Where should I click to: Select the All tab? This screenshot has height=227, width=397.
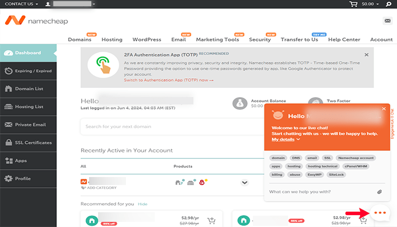pos(83,166)
